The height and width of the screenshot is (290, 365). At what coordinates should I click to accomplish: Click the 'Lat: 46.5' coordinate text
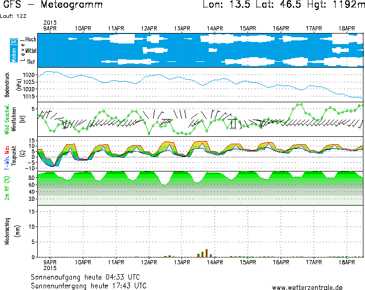point(278,4)
